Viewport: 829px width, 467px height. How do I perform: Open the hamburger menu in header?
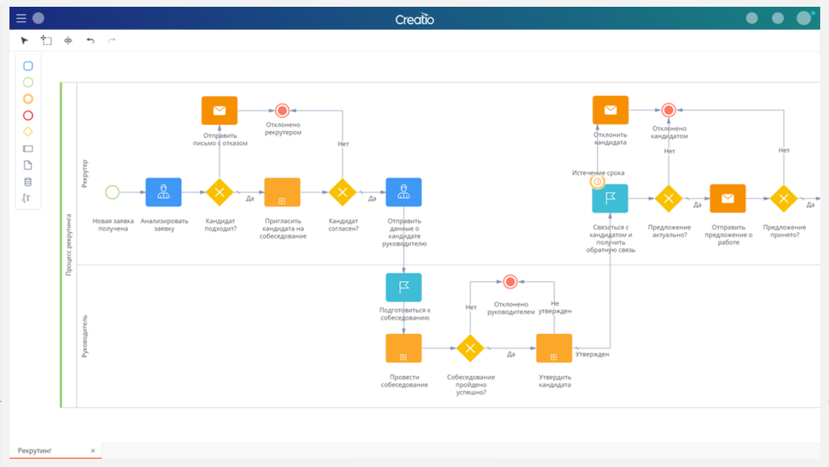click(x=21, y=18)
